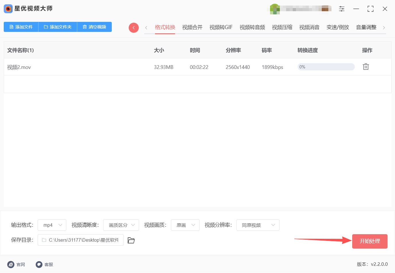Image resolution: width=395 pixels, height=273 pixels.
Task: Expand the 视频画质 原画 dropdown
Action: [185, 225]
